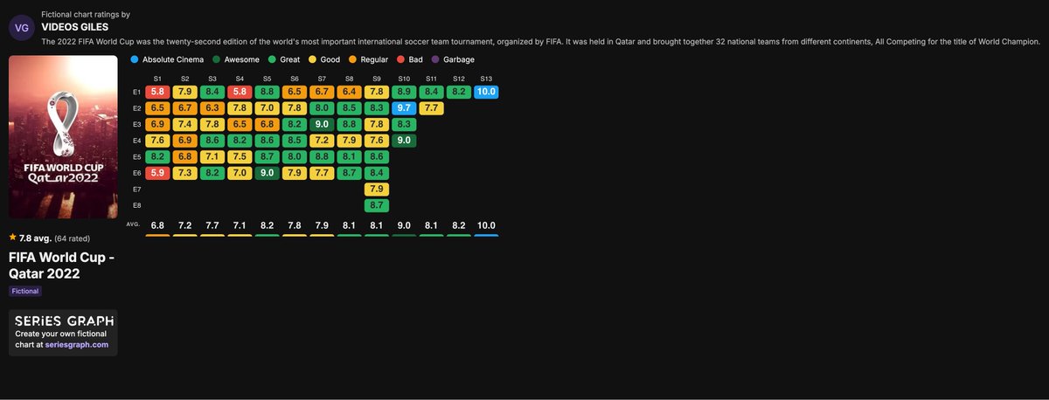The width and height of the screenshot is (1049, 400).
Task: Click the Absolute Cinema legend label
Action: pyautogui.click(x=173, y=59)
